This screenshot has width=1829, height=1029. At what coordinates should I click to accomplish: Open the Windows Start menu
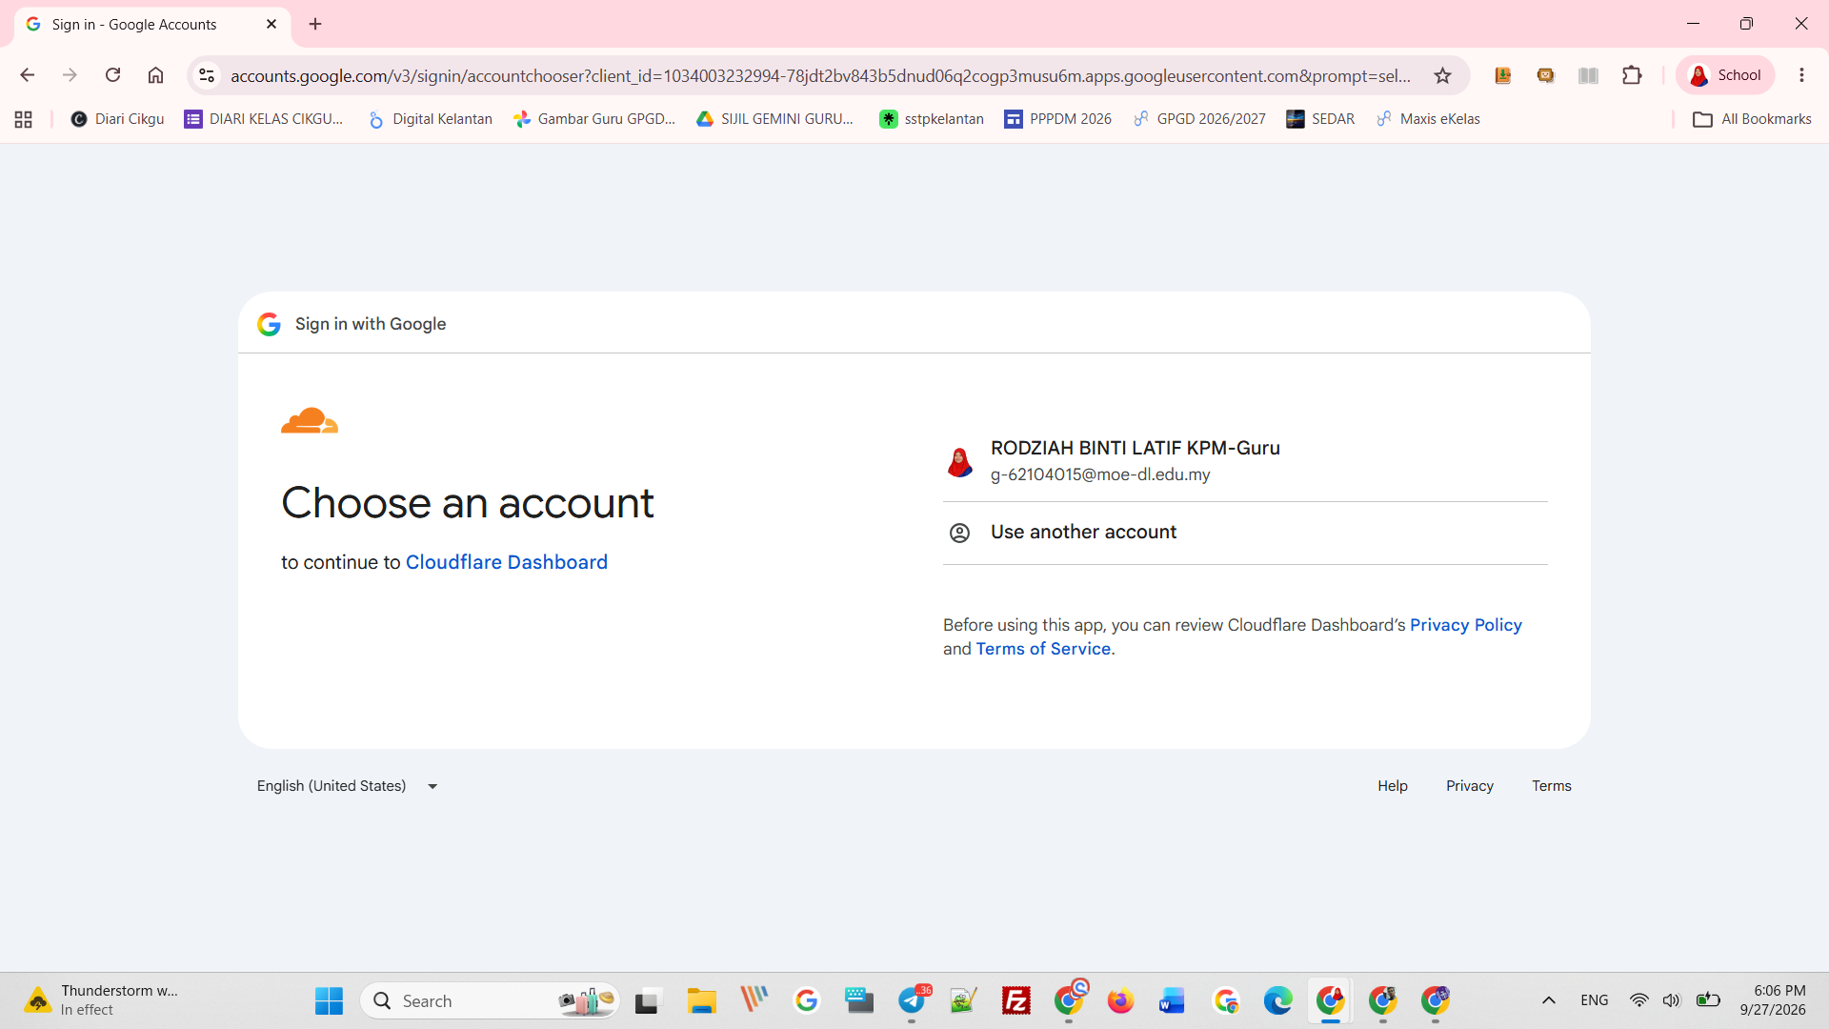[329, 1000]
